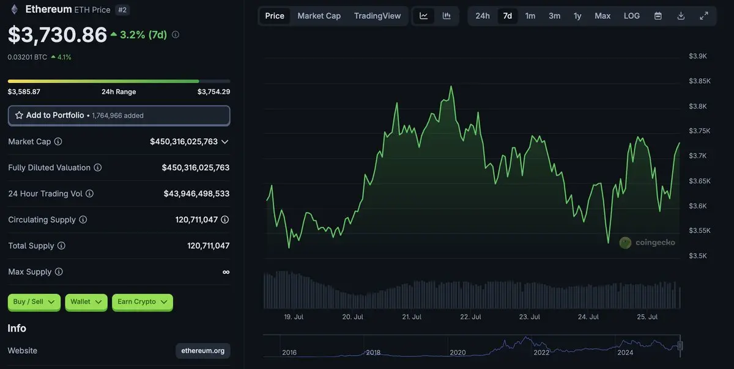Click the $3,754.29 range high value

[x=214, y=92]
